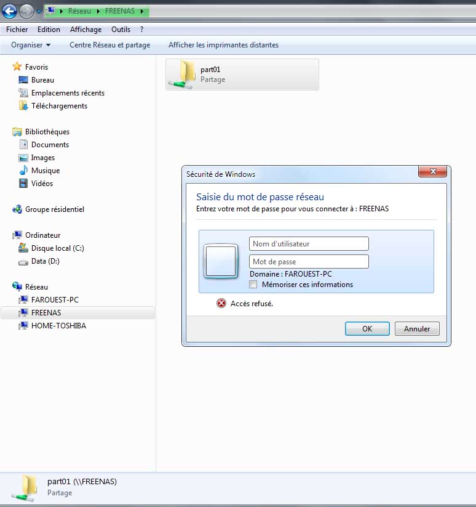Select Documents label under Bibliothèques

tap(50, 145)
